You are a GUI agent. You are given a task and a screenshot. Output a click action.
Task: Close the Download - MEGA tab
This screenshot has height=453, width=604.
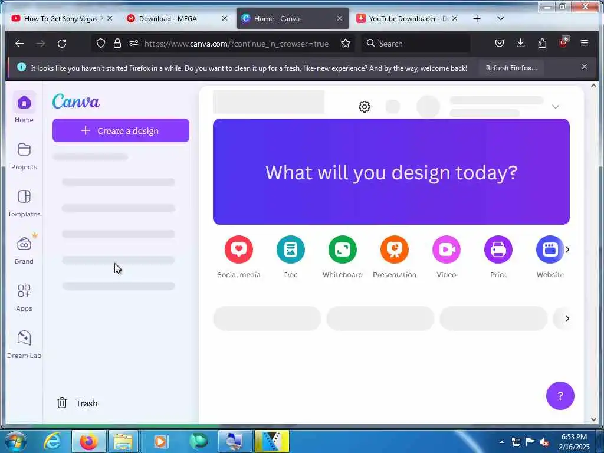(x=225, y=18)
